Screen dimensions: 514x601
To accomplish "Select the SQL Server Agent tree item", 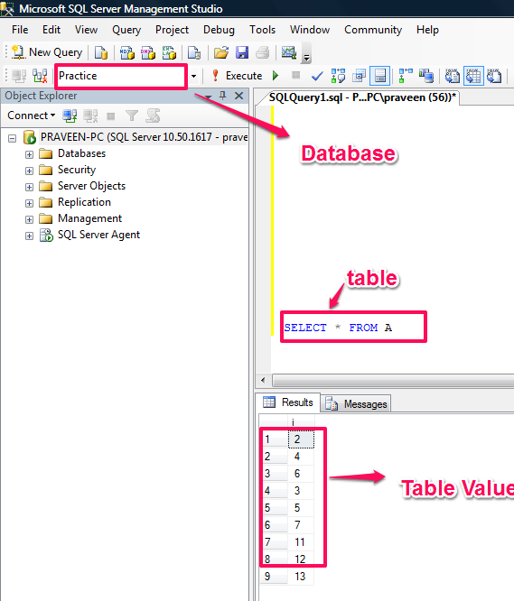I will click(x=98, y=235).
